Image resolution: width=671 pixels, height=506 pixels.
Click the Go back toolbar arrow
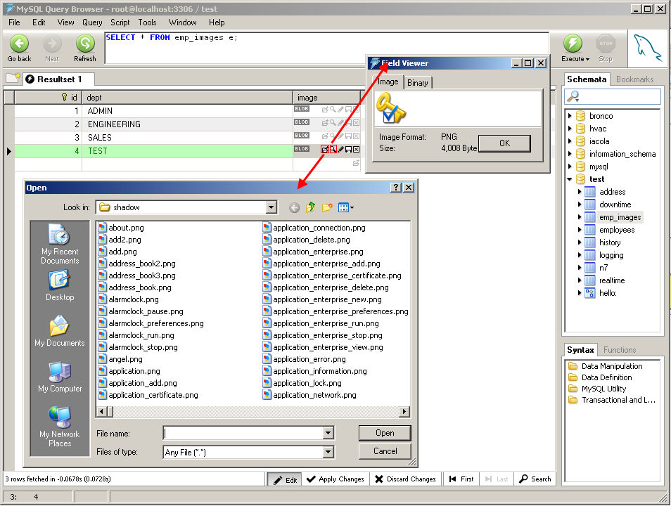coord(19,43)
